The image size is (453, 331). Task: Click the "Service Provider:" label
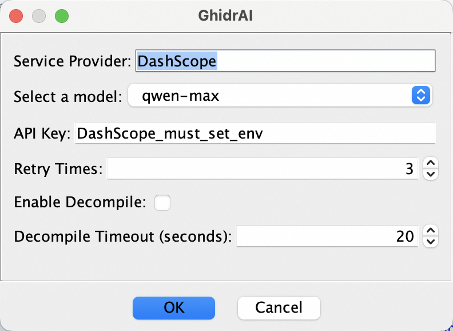click(x=73, y=61)
